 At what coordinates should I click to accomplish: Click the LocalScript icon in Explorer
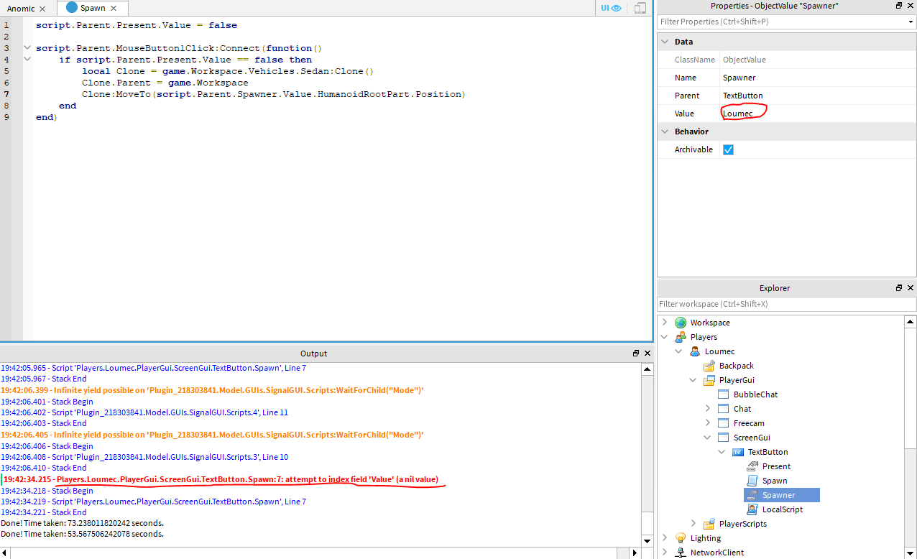[752, 509]
